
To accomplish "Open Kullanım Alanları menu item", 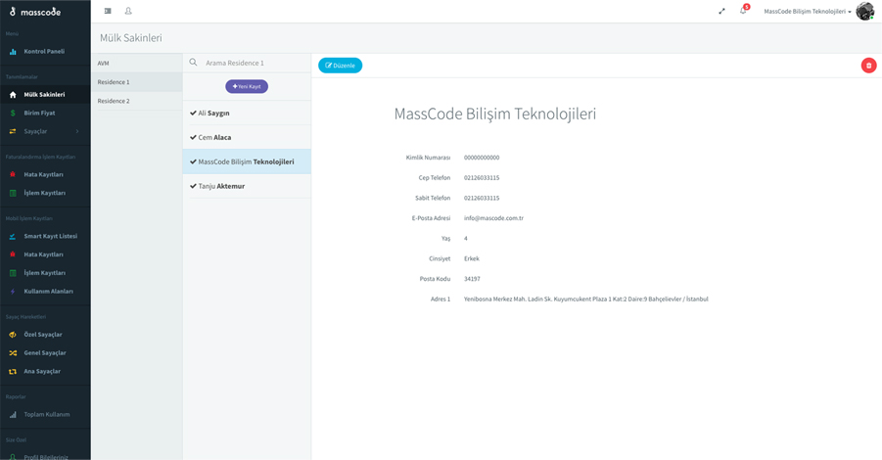I will [45, 292].
